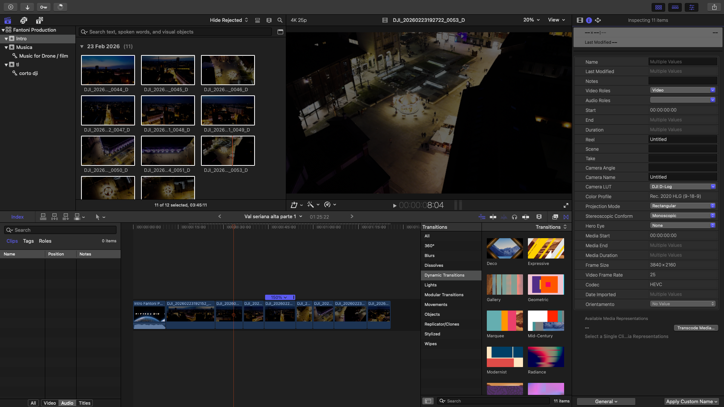The image size is (724, 407).
Task: Open the Share export icon
Action: click(x=714, y=7)
